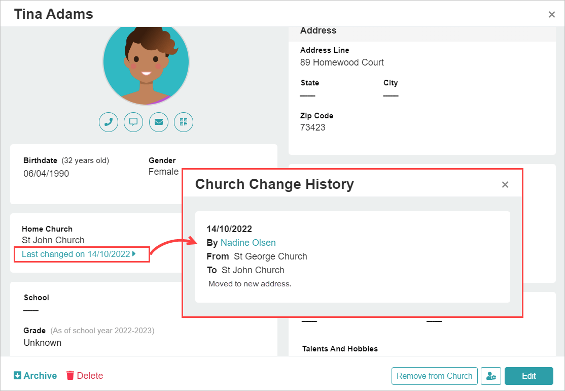This screenshot has width=565, height=391.
Task: Click the Archive button
Action: coord(36,375)
